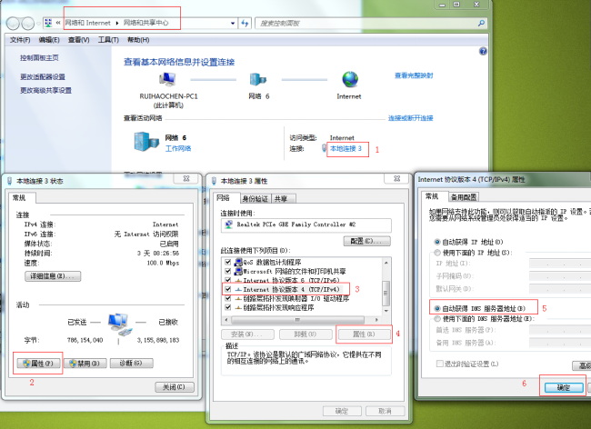Open the 查看(V) menu

(x=79, y=40)
